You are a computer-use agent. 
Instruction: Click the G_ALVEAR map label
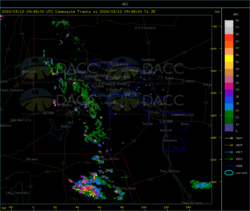pyautogui.click(x=166, y=121)
